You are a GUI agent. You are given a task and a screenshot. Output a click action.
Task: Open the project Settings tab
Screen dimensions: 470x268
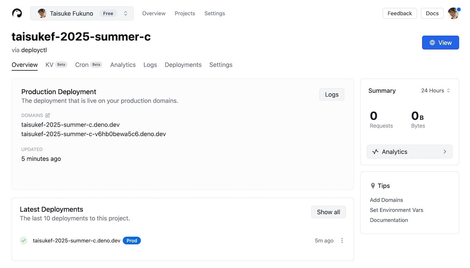tap(221, 65)
